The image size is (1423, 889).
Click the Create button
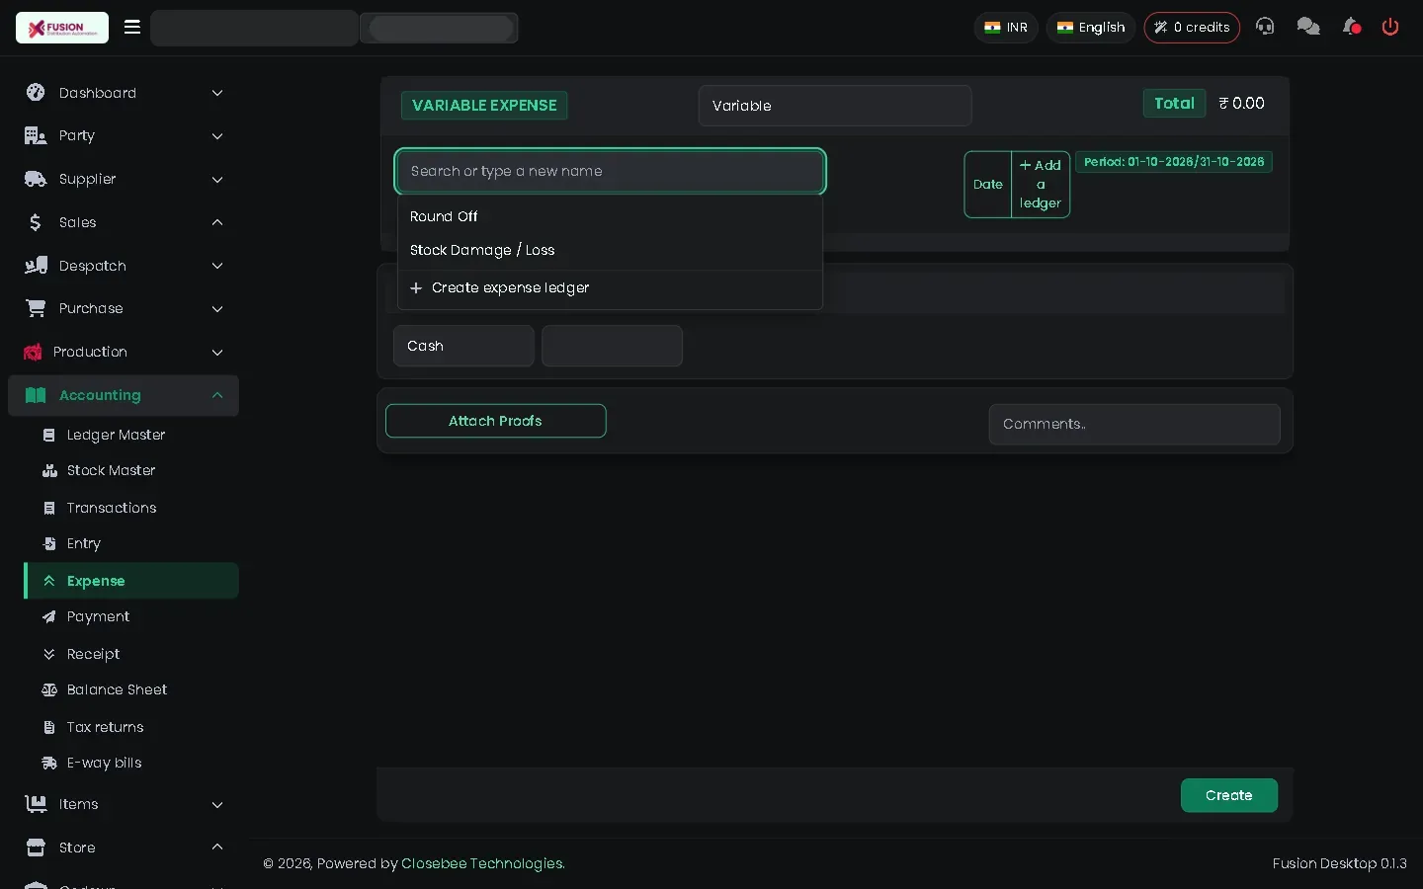1228,795
